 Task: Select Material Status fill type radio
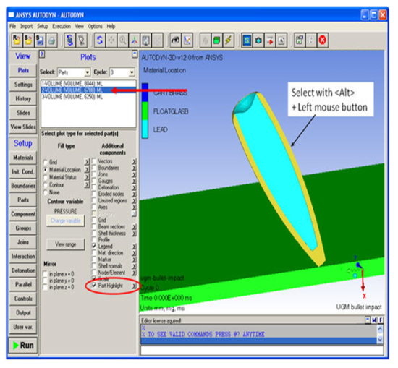pyautogui.click(x=46, y=177)
